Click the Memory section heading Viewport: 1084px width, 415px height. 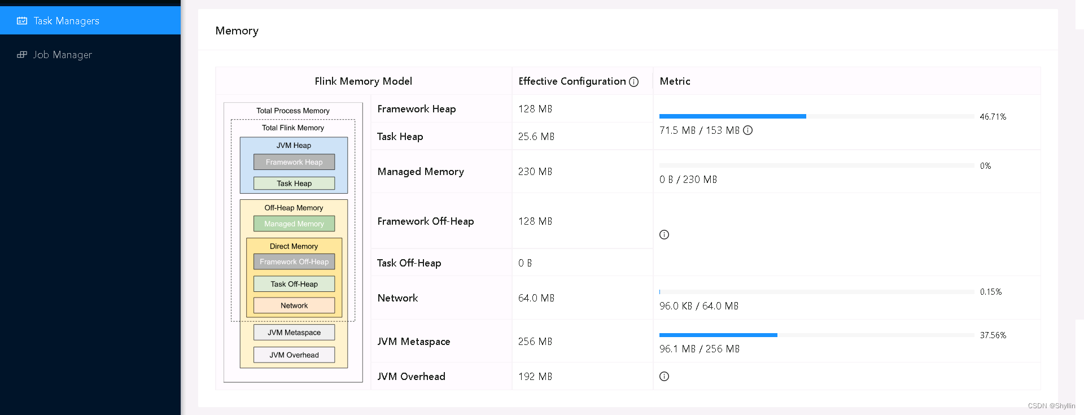pyautogui.click(x=237, y=31)
